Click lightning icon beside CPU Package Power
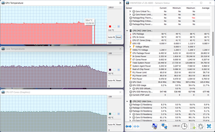Viewport: 215px width, 132px height. click(x=131, y=53)
